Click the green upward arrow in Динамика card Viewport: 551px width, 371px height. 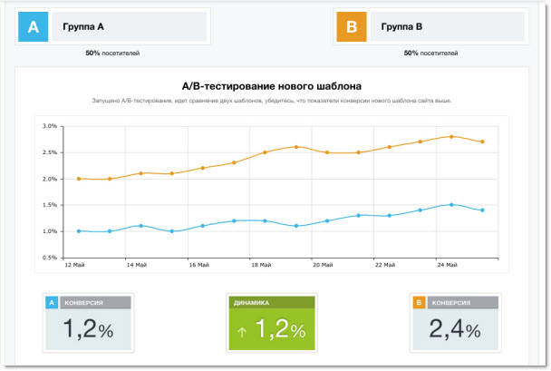point(243,332)
